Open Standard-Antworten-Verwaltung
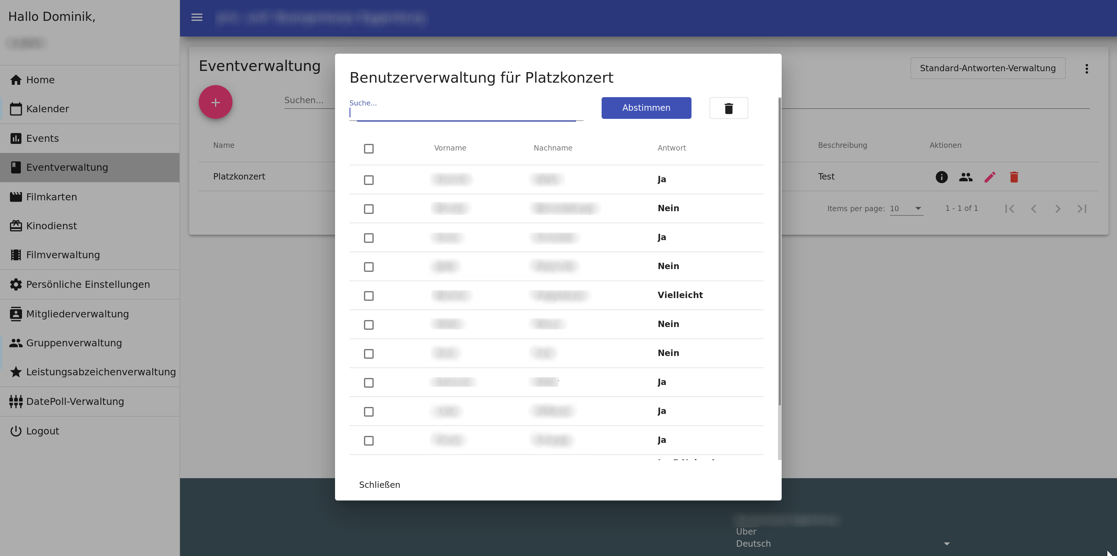1117x556 pixels. point(988,68)
